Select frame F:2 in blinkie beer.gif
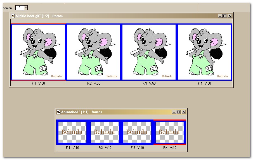This screenshot has height=160, width=253. coord(94,52)
